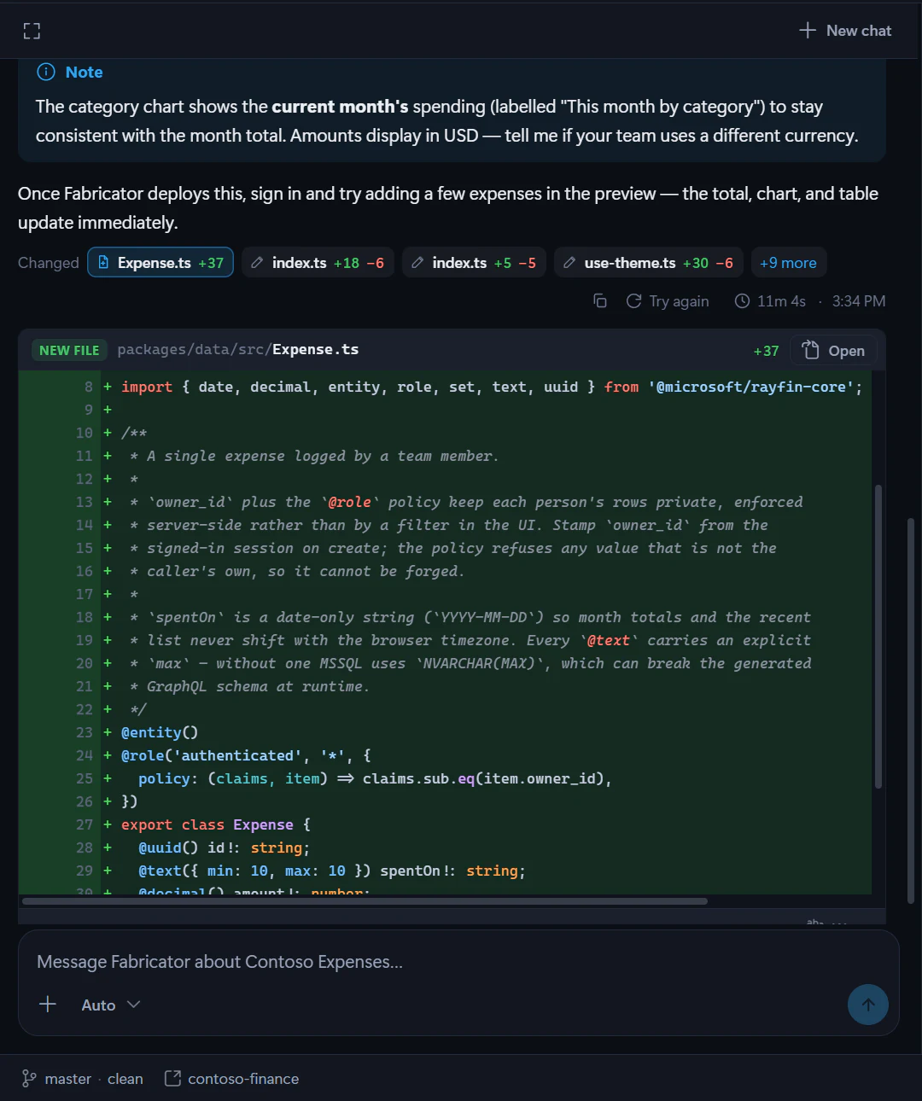Click the expand-to-fullscreen icon in the header
Image resolution: width=922 pixels, height=1101 pixels.
coord(32,31)
